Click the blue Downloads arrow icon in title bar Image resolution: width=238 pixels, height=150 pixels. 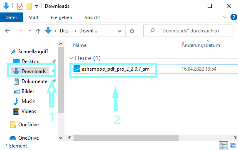coord(6,6)
